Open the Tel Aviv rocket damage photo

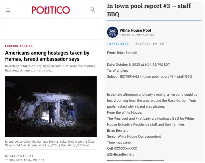51,107
